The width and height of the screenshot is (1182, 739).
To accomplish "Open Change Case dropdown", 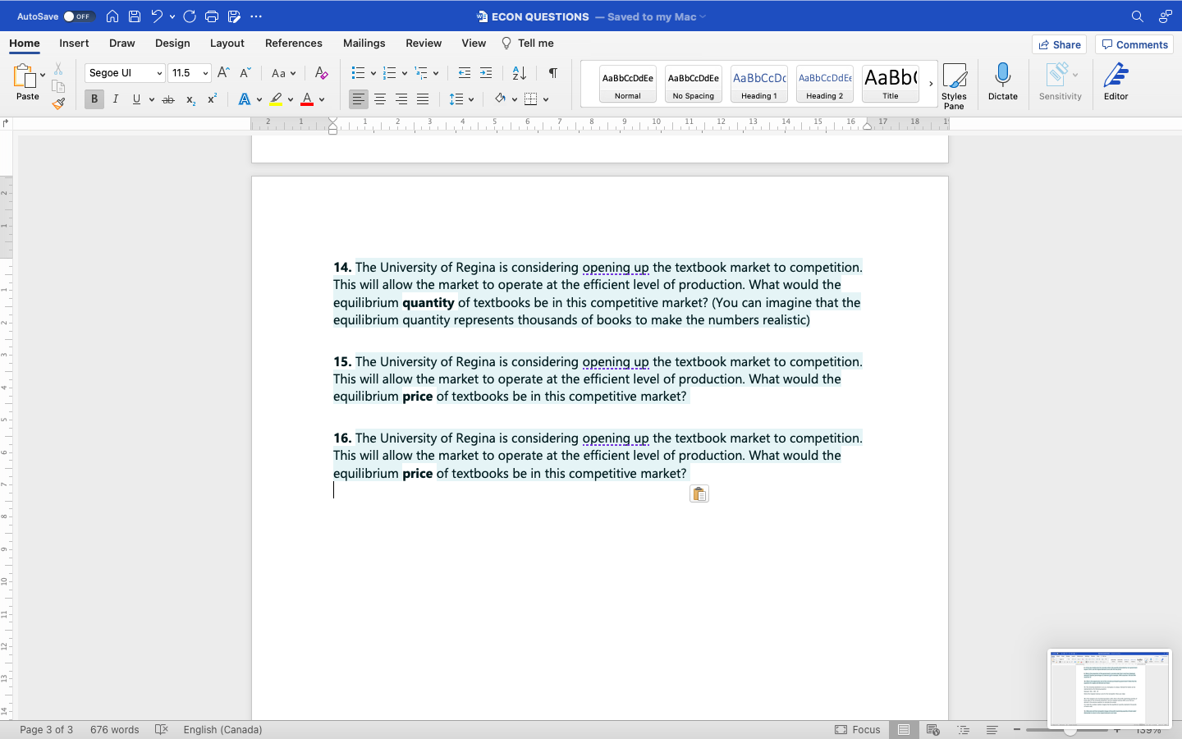I will point(283,73).
